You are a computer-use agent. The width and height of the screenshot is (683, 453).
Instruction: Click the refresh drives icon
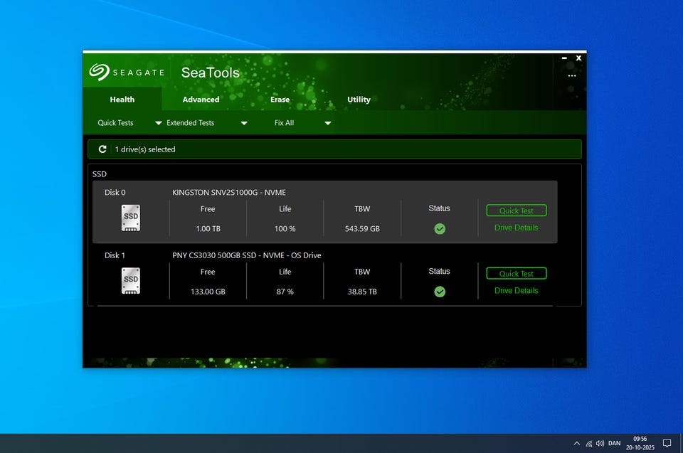(x=102, y=149)
